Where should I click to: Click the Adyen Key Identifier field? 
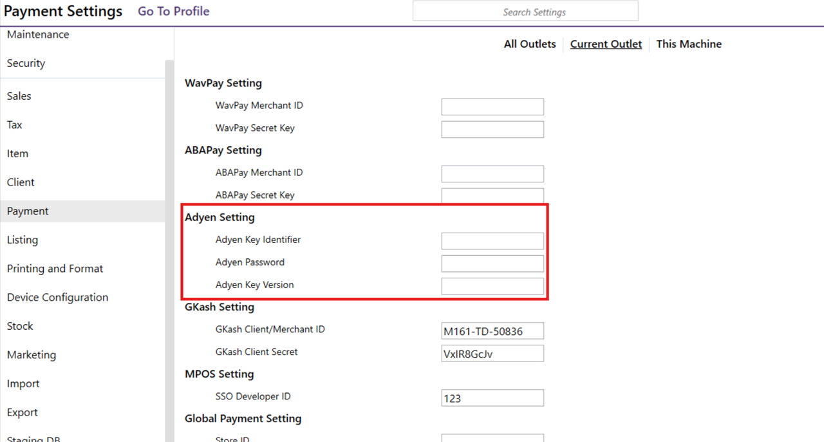[x=492, y=241]
